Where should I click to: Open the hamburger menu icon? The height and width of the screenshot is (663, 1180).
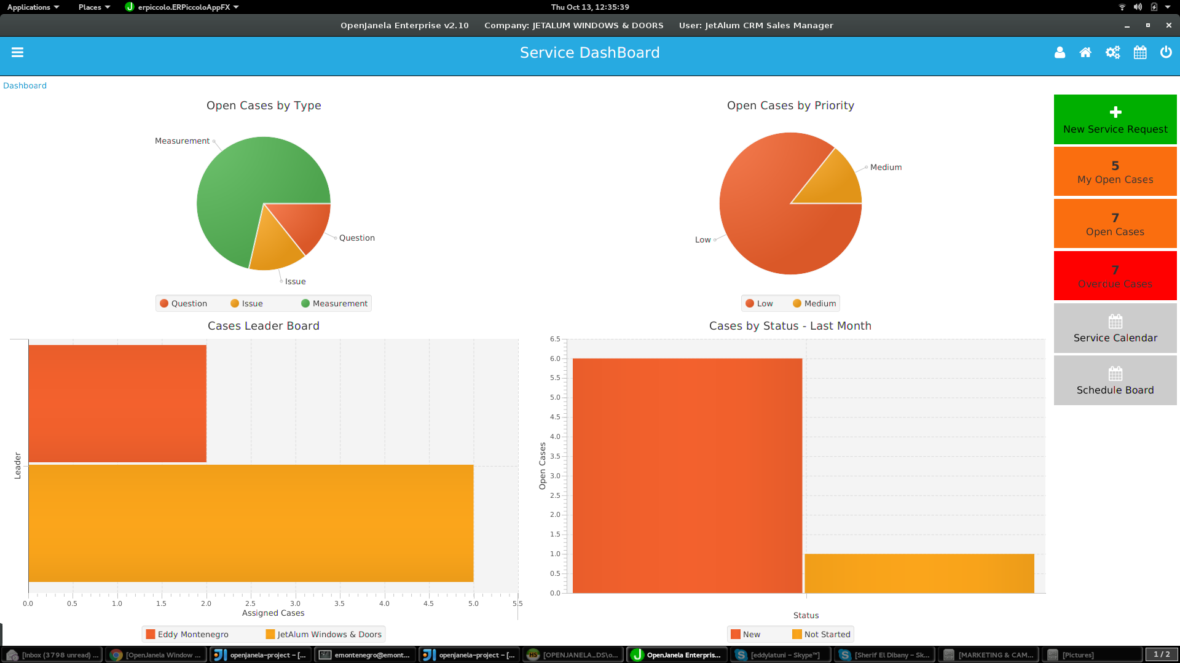pyautogui.click(x=17, y=53)
